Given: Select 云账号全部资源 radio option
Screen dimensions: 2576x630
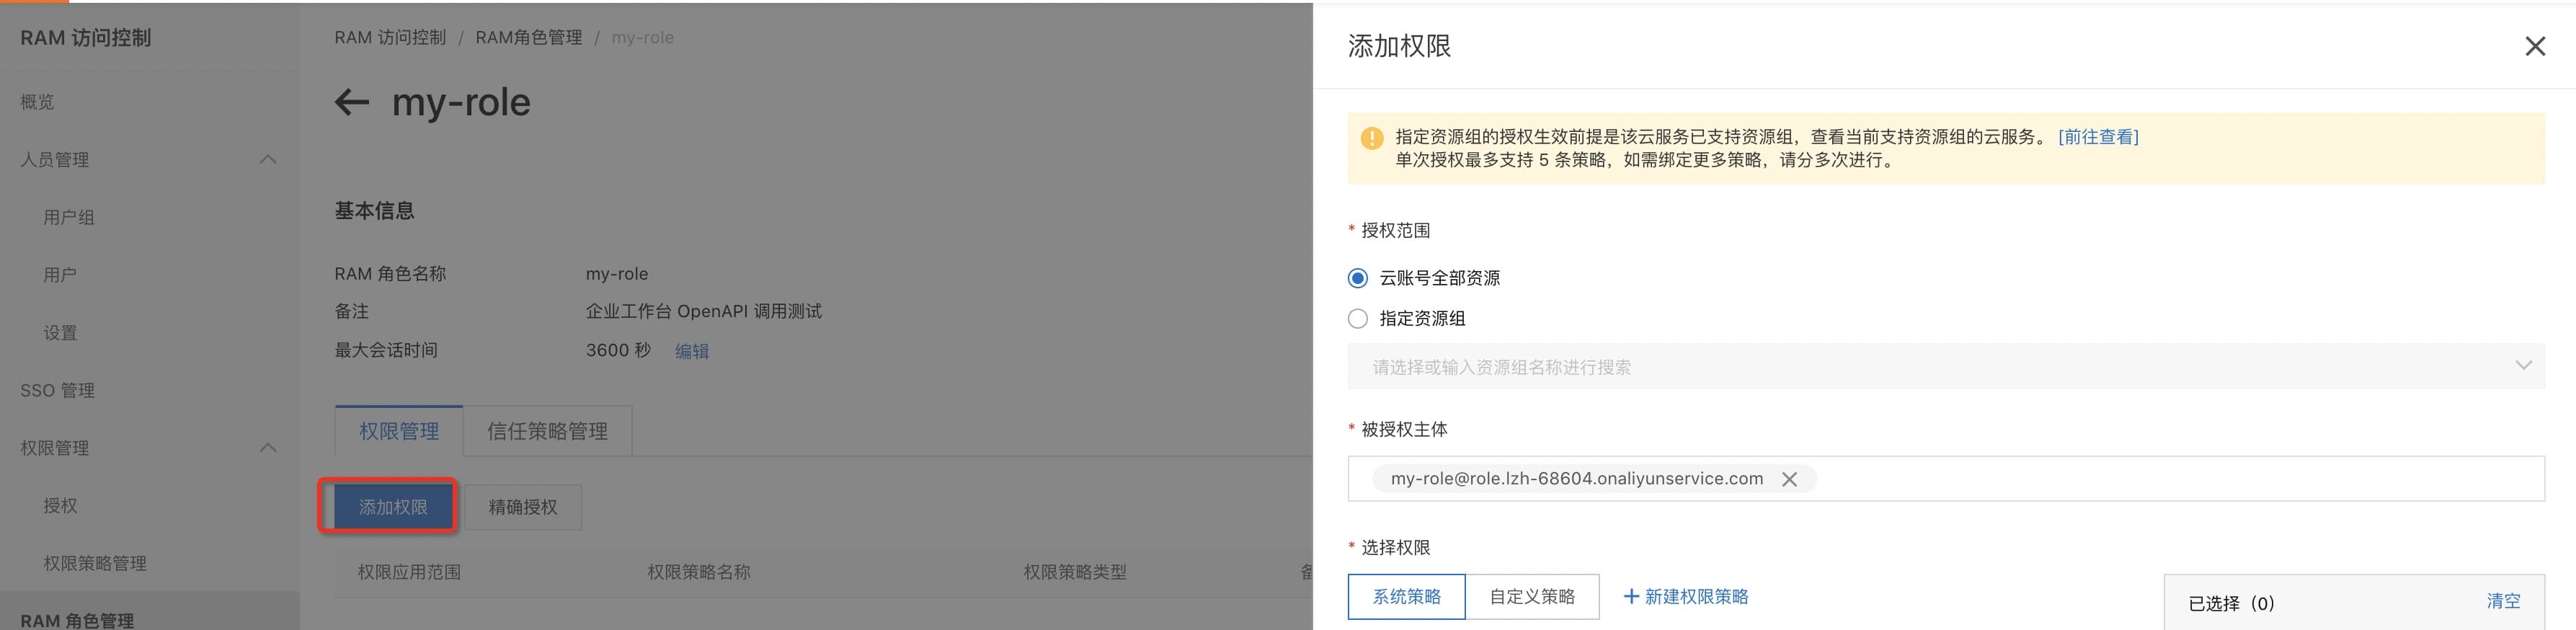Looking at the screenshot, I should 1357,278.
